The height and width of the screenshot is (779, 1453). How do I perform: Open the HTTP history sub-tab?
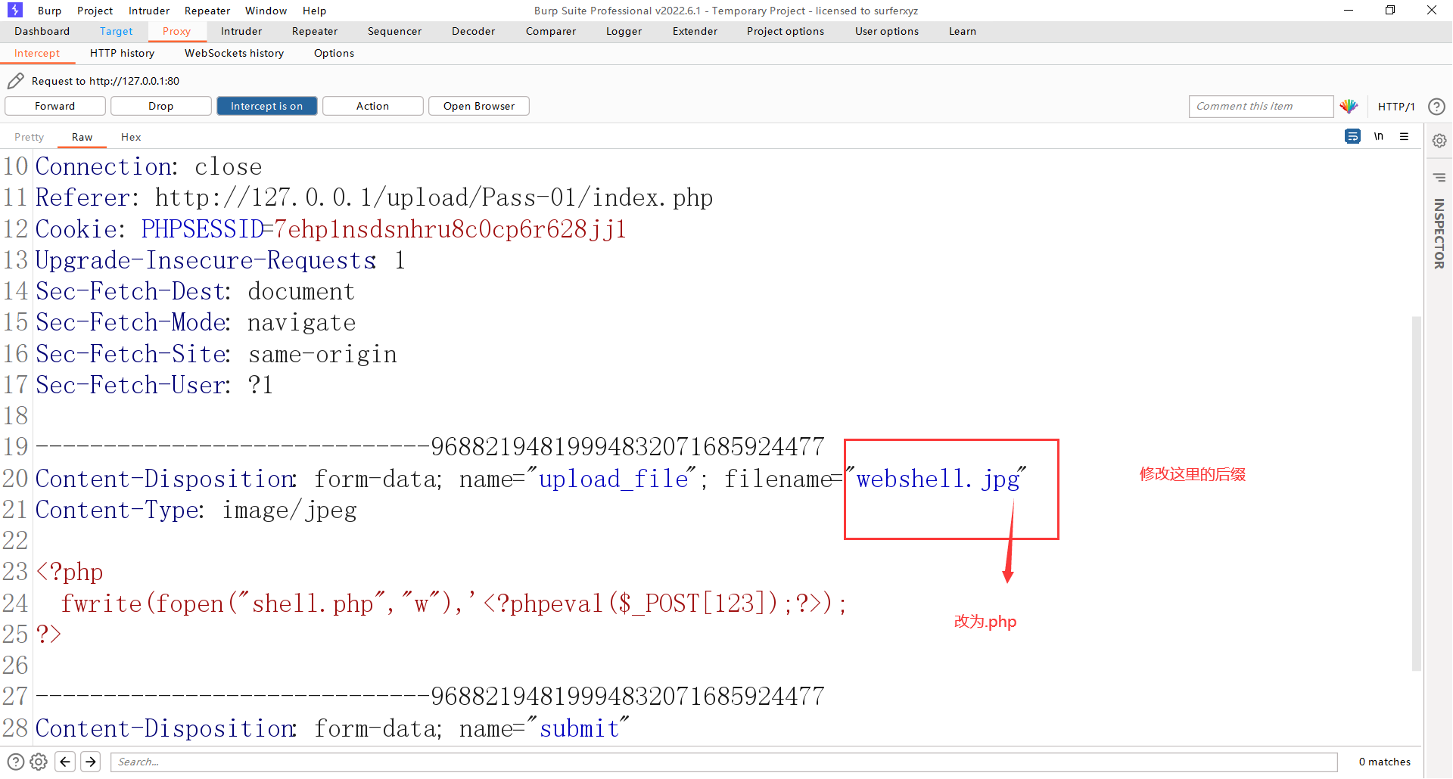[x=122, y=53]
